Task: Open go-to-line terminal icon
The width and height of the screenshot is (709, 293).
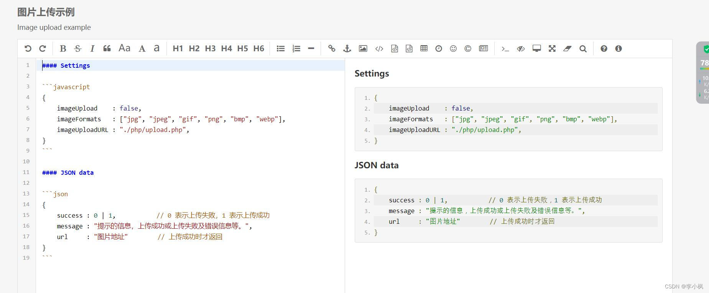Action: [x=505, y=49]
